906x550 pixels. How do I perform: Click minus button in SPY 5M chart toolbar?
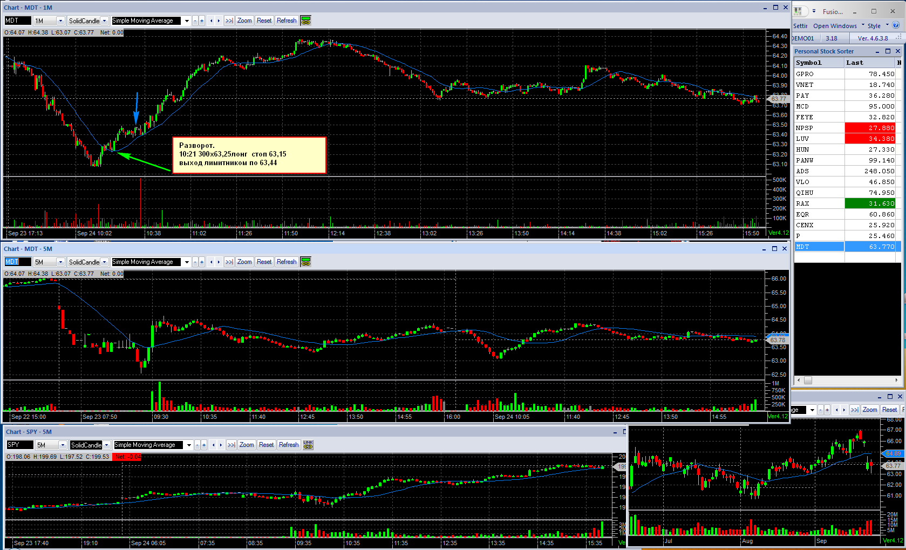(197, 445)
